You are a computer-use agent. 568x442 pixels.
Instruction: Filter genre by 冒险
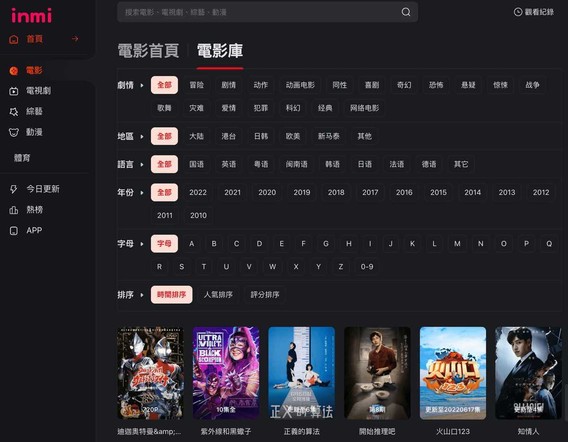[x=196, y=85]
